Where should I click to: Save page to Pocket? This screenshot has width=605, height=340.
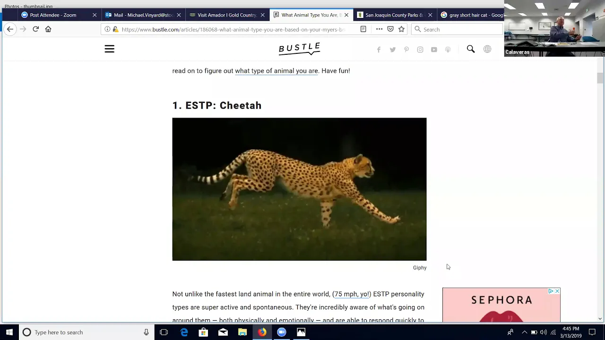390,29
